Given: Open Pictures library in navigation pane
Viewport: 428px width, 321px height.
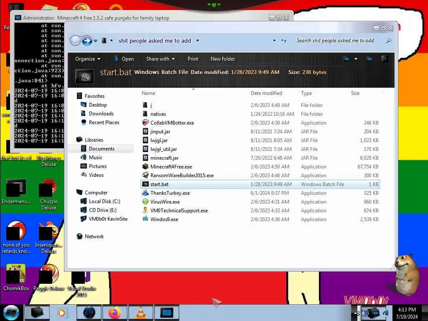Looking at the screenshot, I should tap(94, 166).
